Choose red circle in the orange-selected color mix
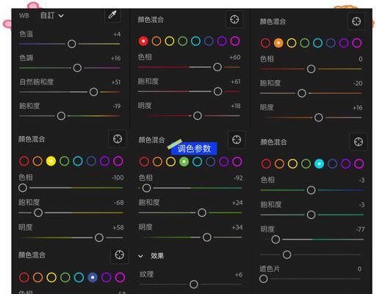This screenshot has height=294, width=382. pos(265,43)
